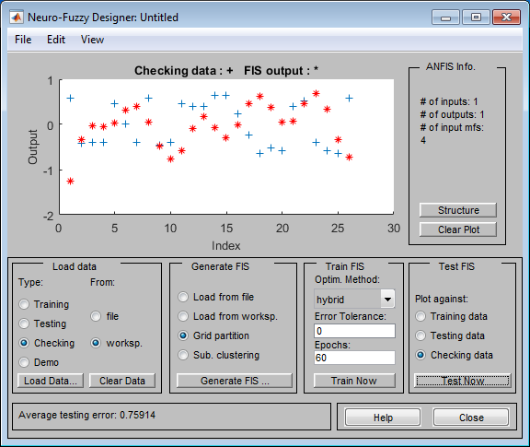Click the '# of input mfs:' text

point(452,127)
